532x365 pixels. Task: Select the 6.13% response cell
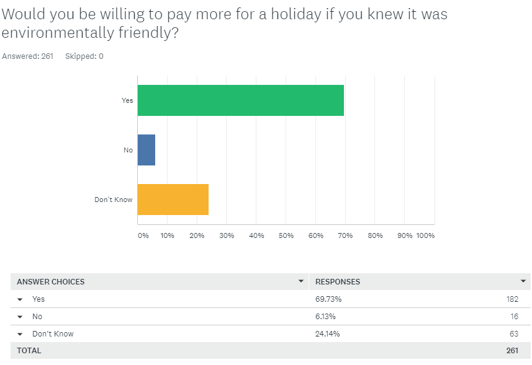pyautogui.click(x=327, y=317)
